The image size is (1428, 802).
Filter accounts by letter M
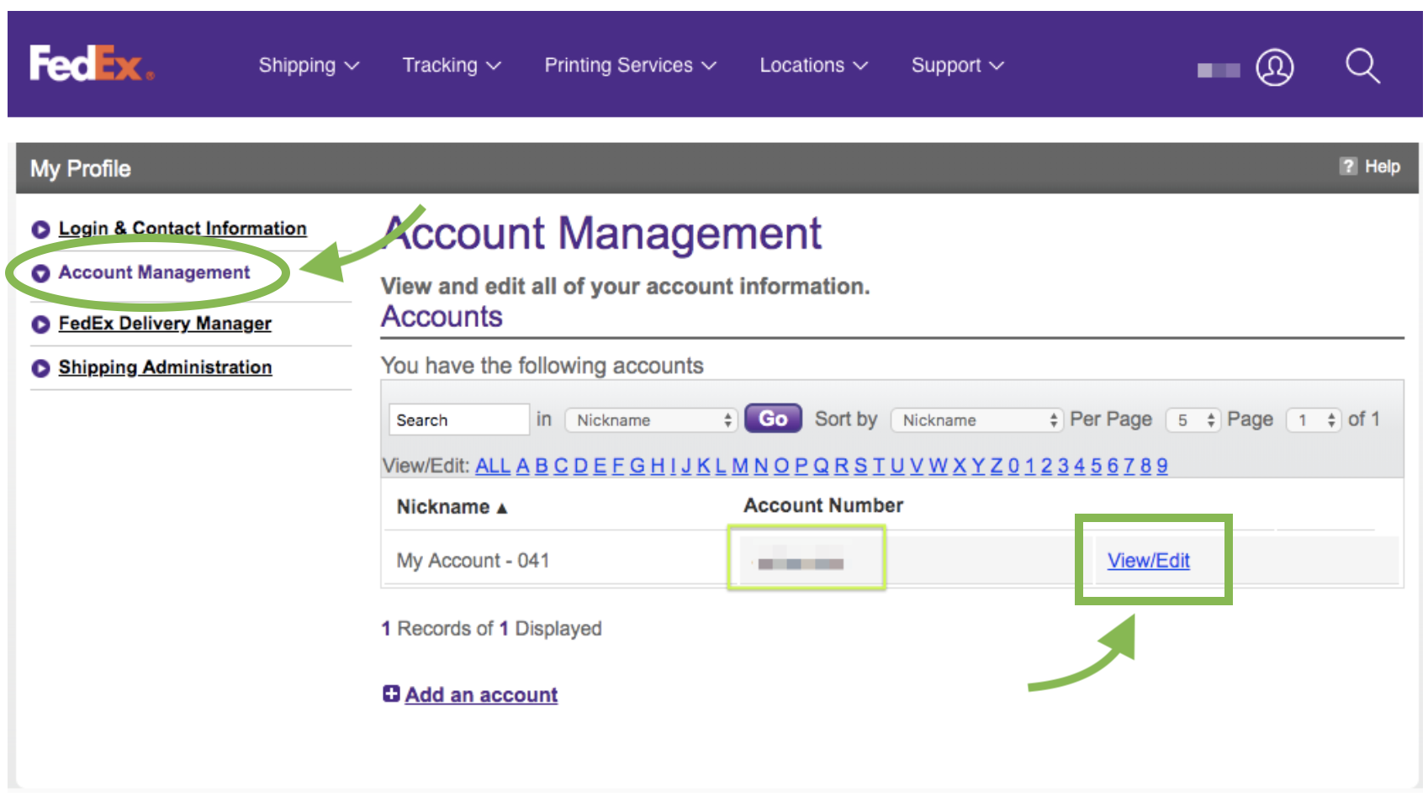pos(740,466)
